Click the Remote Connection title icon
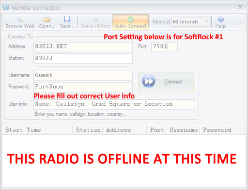Viewport: 248px width, 190px height. tap(6, 7)
